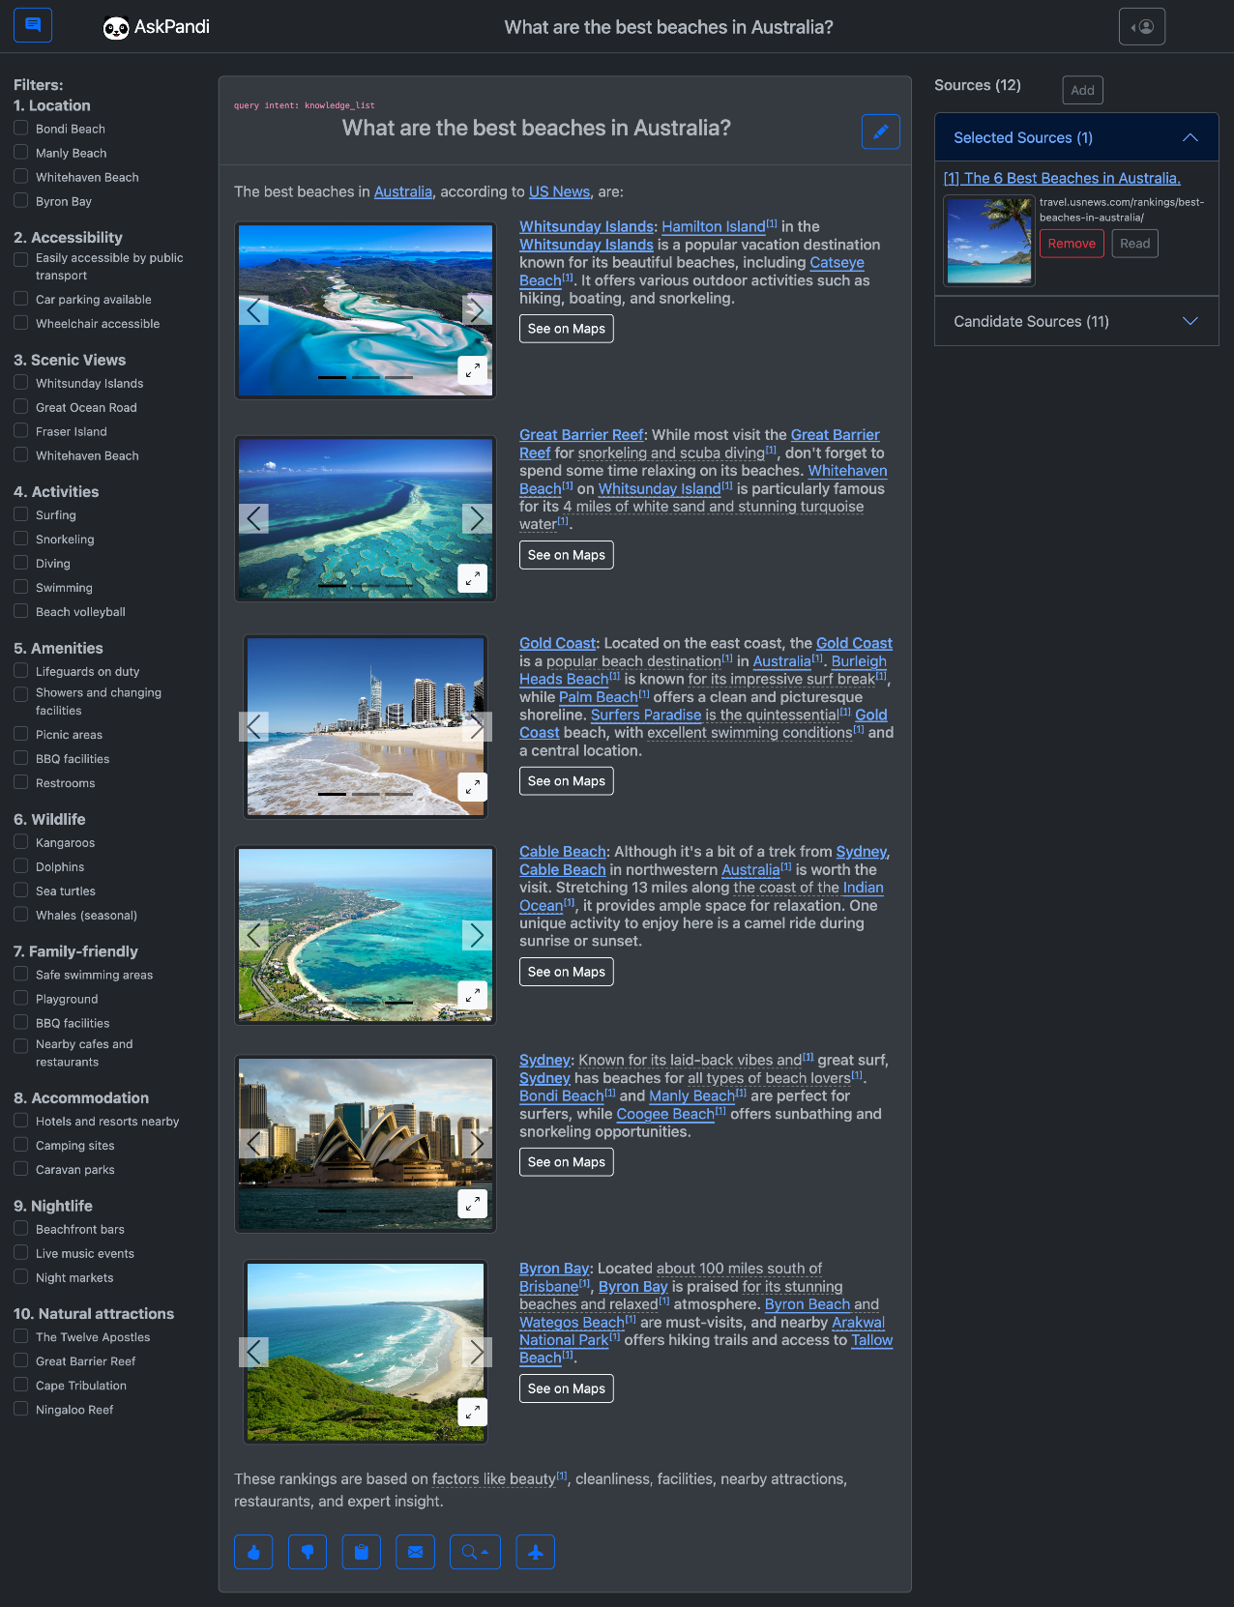This screenshot has width=1234, height=1607.
Task: Open the chat icon in top-left corner
Action: (33, 25)
